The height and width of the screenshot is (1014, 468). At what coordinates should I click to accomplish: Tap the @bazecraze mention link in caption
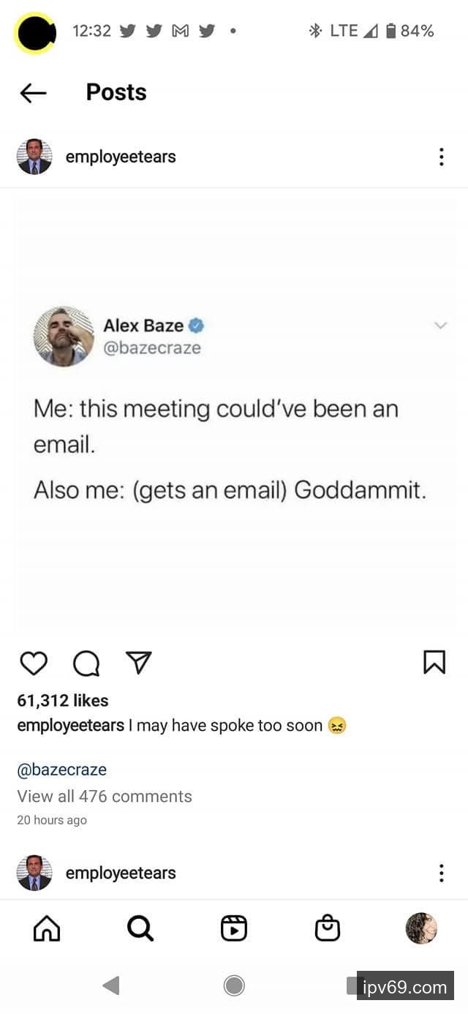coord(62,770)
